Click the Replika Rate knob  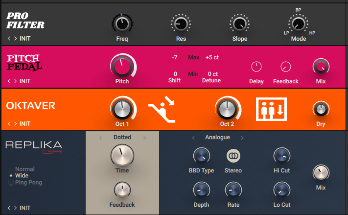233,190
